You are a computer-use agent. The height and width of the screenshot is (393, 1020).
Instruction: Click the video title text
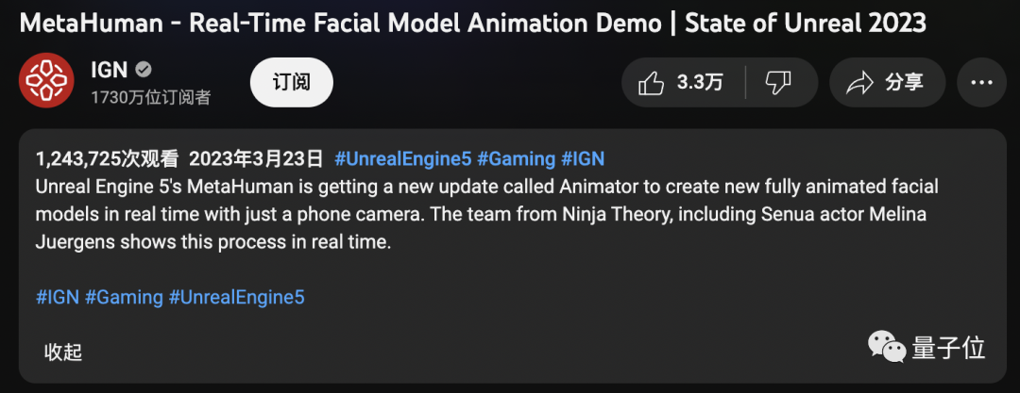[472, 23]
